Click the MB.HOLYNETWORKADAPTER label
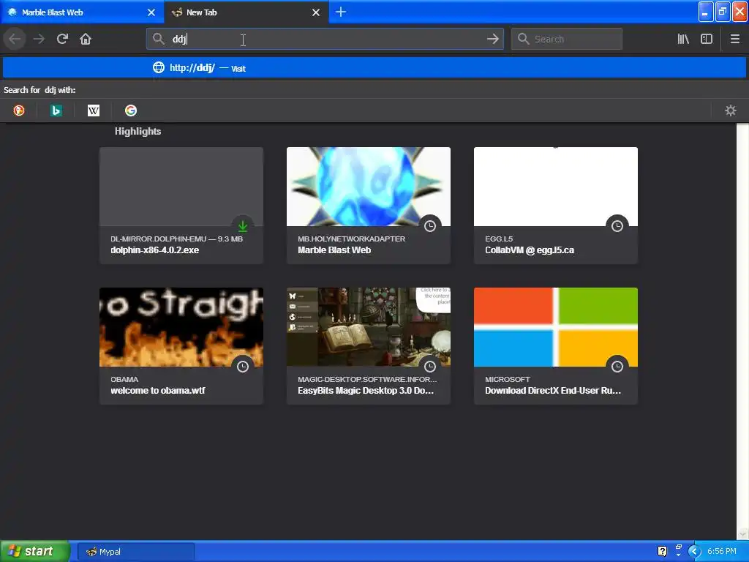This screenshot has height=562, width=749. pos(351,239)
